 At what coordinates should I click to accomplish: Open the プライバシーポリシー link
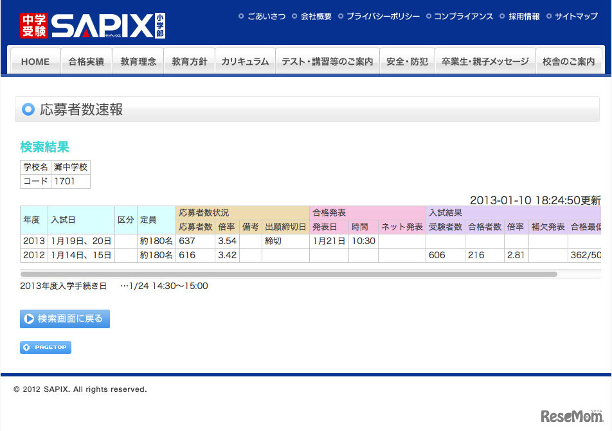[x=382, y=17]
